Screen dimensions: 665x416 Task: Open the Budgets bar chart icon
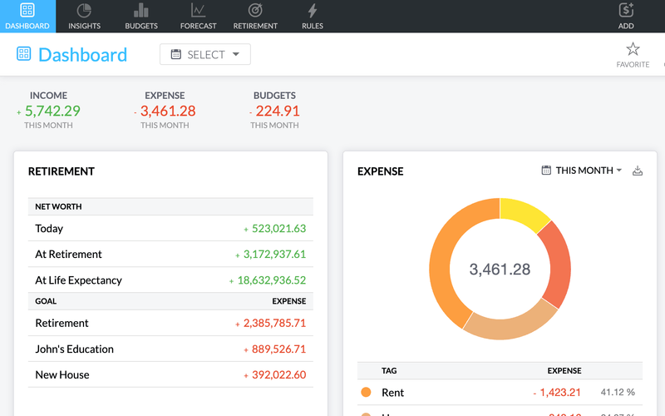pos(141,11)
